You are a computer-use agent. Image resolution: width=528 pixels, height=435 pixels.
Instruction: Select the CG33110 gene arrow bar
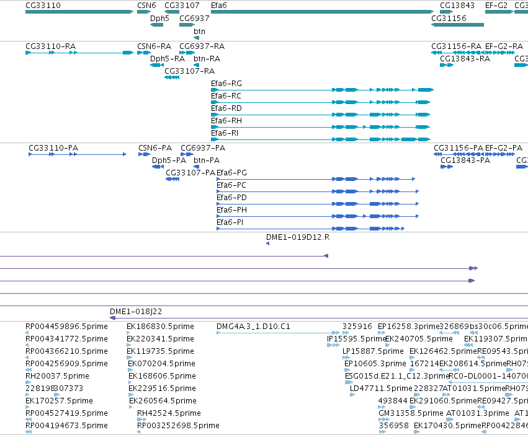click(x=79, y=12)
